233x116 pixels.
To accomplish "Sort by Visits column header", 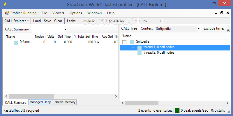I will point(51,37).
